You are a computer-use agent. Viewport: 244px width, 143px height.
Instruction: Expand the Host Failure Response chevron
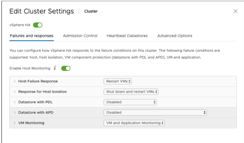pos(15,81)
